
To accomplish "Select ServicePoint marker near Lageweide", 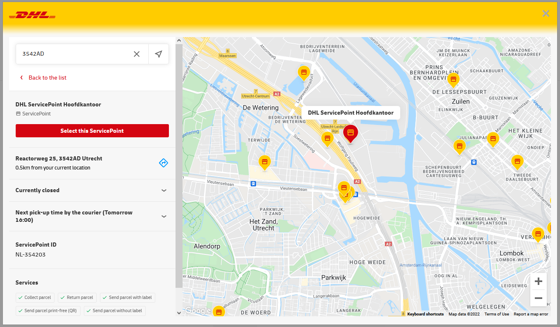I will 304,74.
